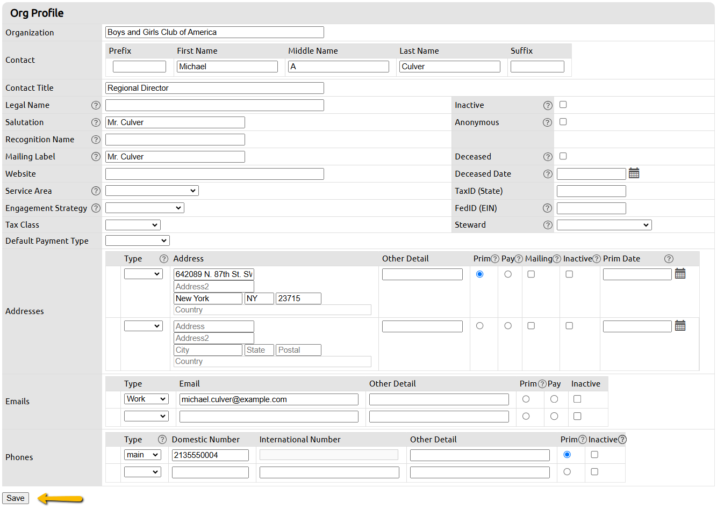The width and height of the screenshot is (717, 510).
Task: Click help icon next to Service Area
Action: point(96,191)
